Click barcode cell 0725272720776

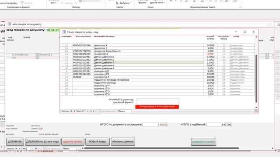83,51
